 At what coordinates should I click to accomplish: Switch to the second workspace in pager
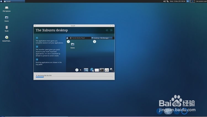(x=192, y=1)
